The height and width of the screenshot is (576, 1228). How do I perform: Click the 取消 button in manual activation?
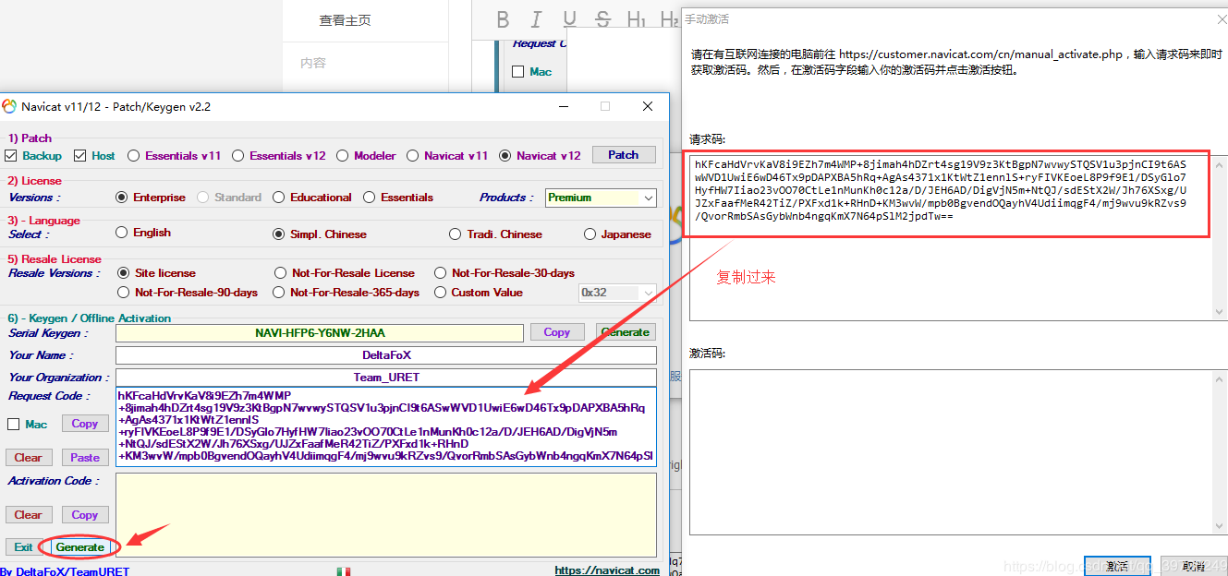[x=1193, y=565]
